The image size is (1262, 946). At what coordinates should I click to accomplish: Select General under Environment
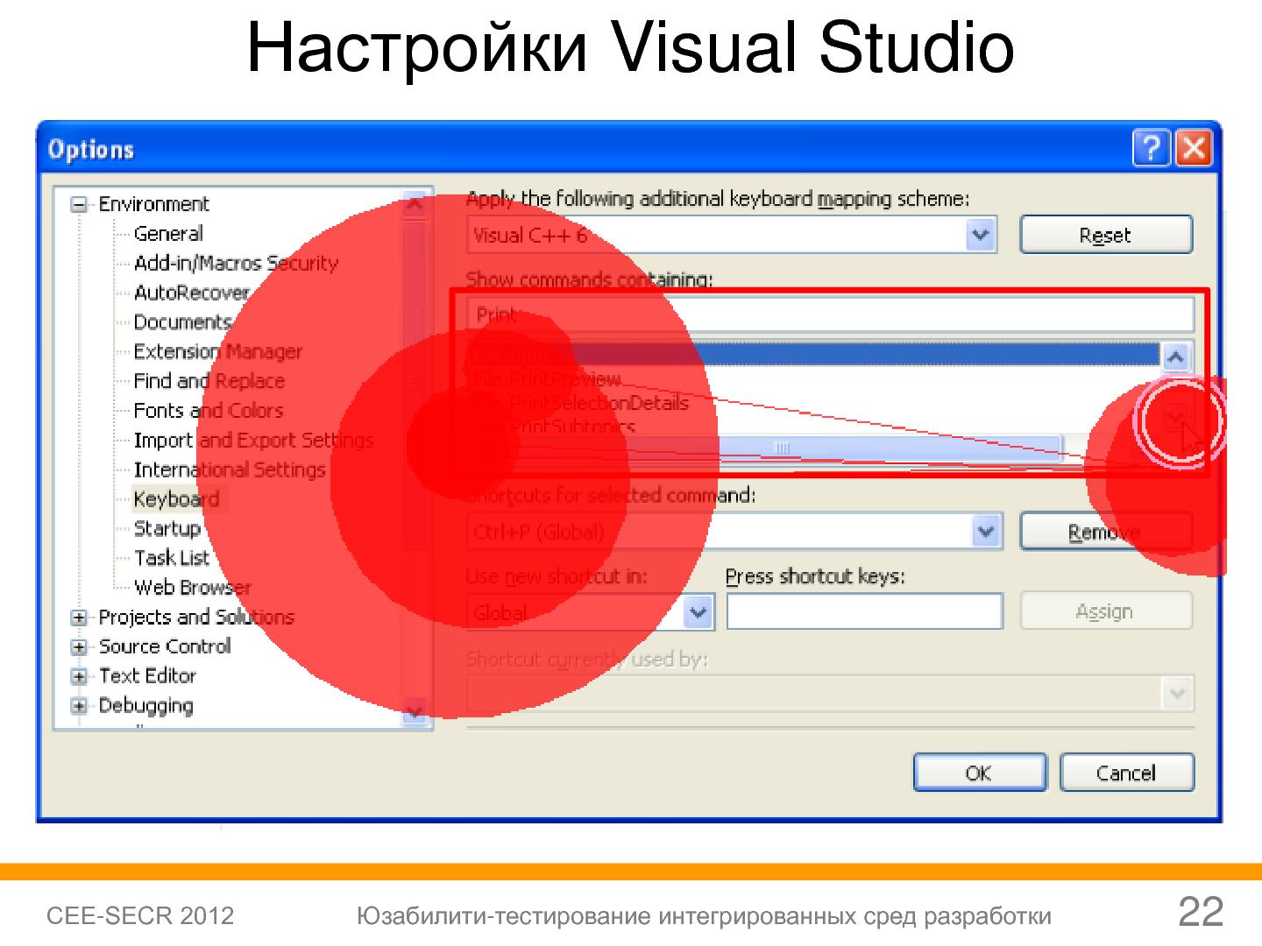tap(168, 234)
